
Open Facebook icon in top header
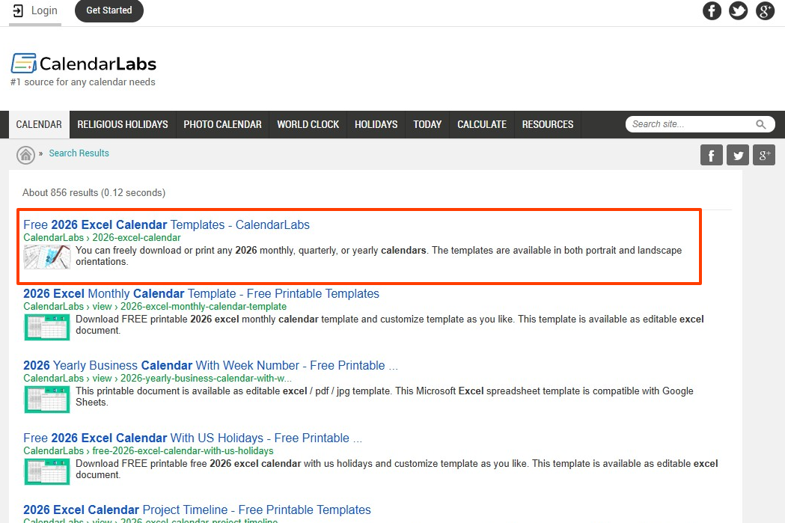click(712, 10)
